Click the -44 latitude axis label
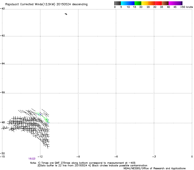 pos(2,64)
